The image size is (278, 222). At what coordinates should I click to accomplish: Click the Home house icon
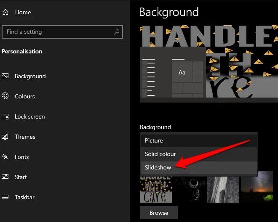point(5,12)
